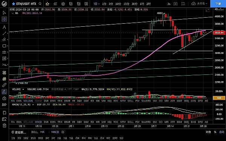Select the grid box tool in sidebar

coord(4,58)
